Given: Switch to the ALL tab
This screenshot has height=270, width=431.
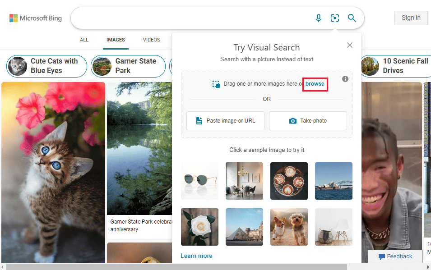Looking at the screenshot, I should pos(84,40).
